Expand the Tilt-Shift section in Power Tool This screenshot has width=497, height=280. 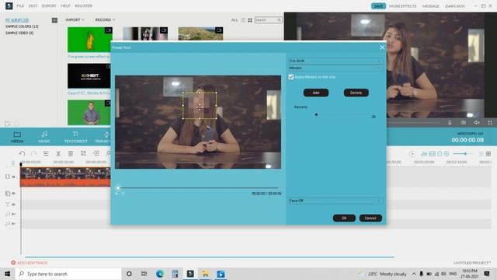point(335,61)
